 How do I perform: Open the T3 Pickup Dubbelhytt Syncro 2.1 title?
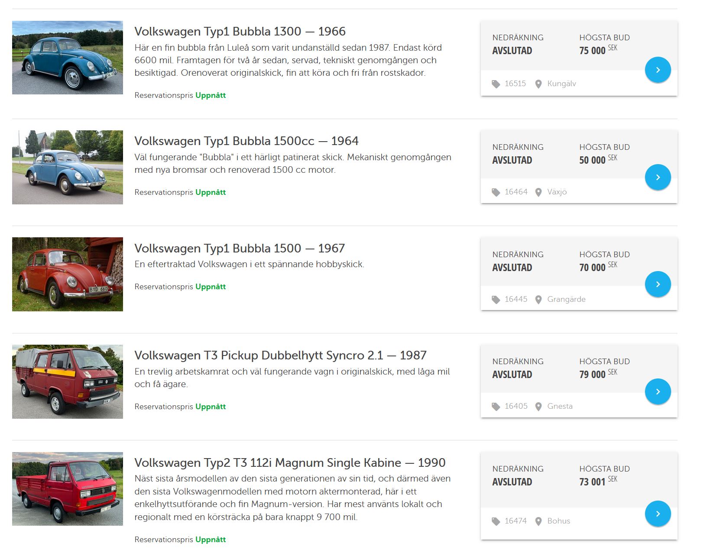[x=280, y=355]
